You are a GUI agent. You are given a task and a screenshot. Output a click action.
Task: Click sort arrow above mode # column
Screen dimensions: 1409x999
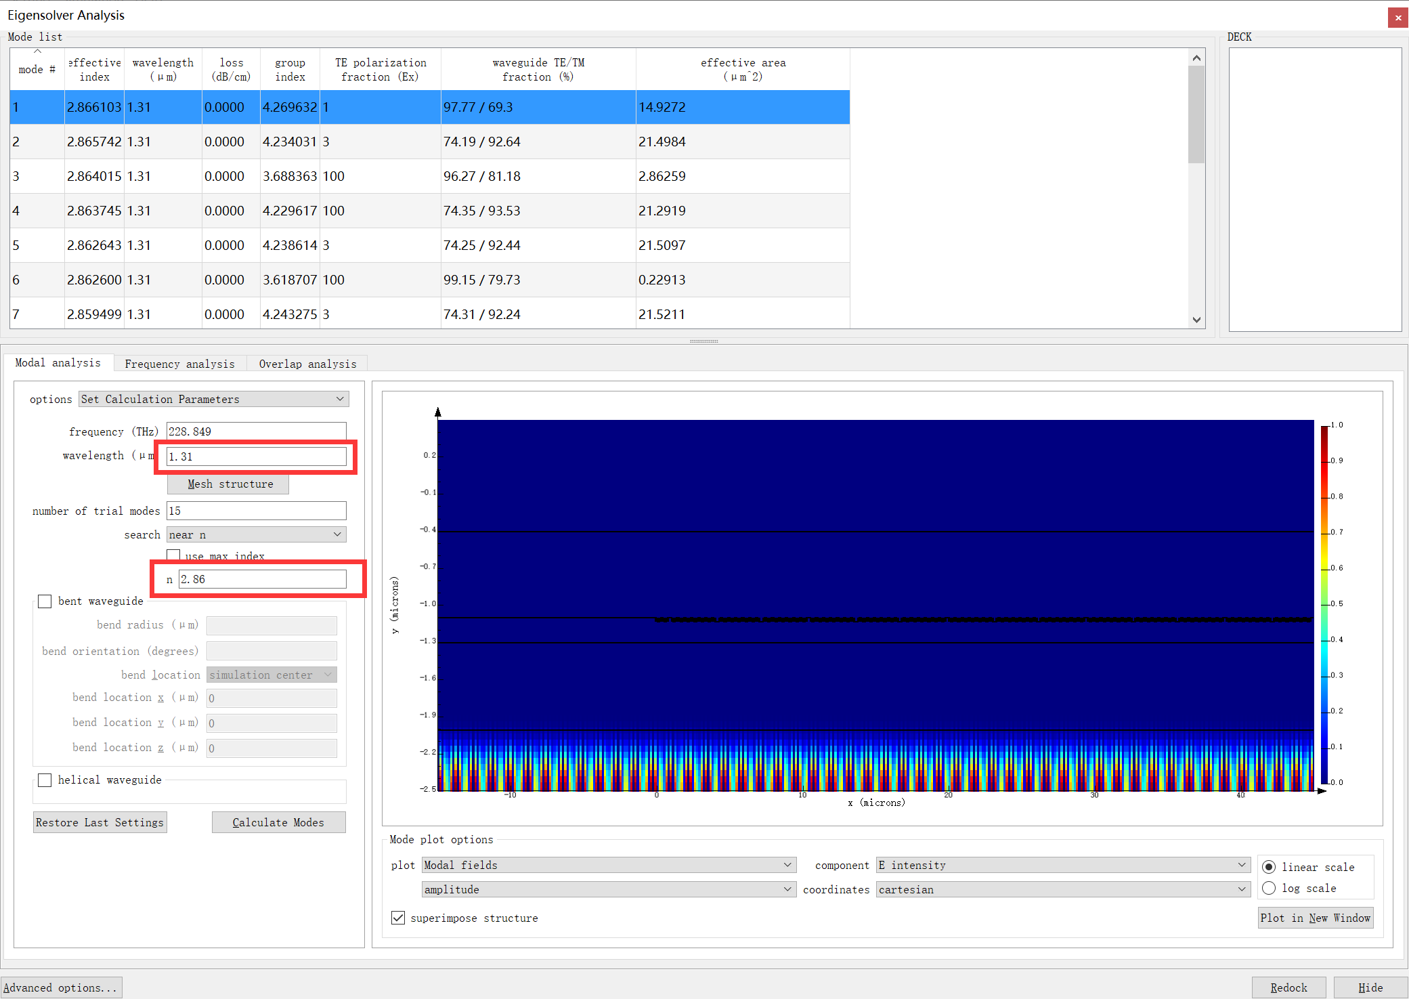pos(37,51)
